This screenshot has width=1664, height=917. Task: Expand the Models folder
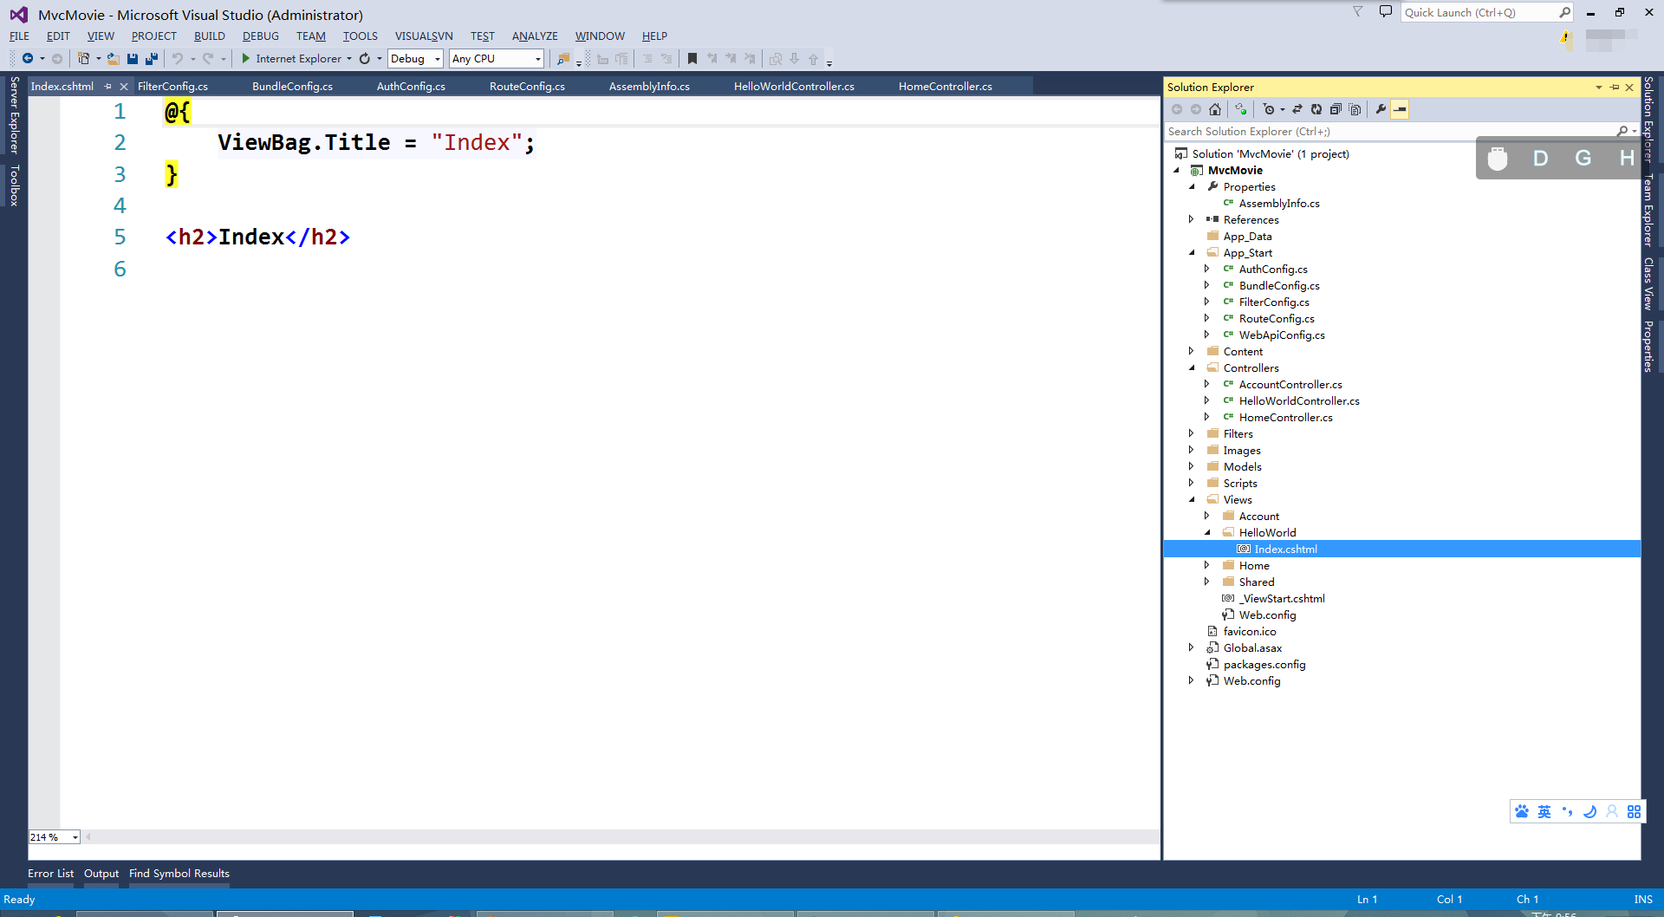click(x=1192, y=467)
